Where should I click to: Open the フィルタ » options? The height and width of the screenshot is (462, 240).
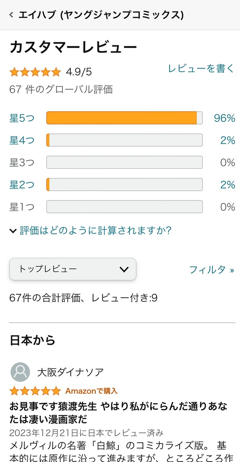point(211,270)
